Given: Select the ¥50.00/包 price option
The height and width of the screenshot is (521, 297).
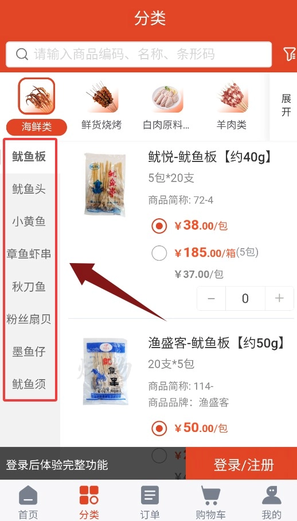Looking at the screenshot, I should (x=159, y=428).
